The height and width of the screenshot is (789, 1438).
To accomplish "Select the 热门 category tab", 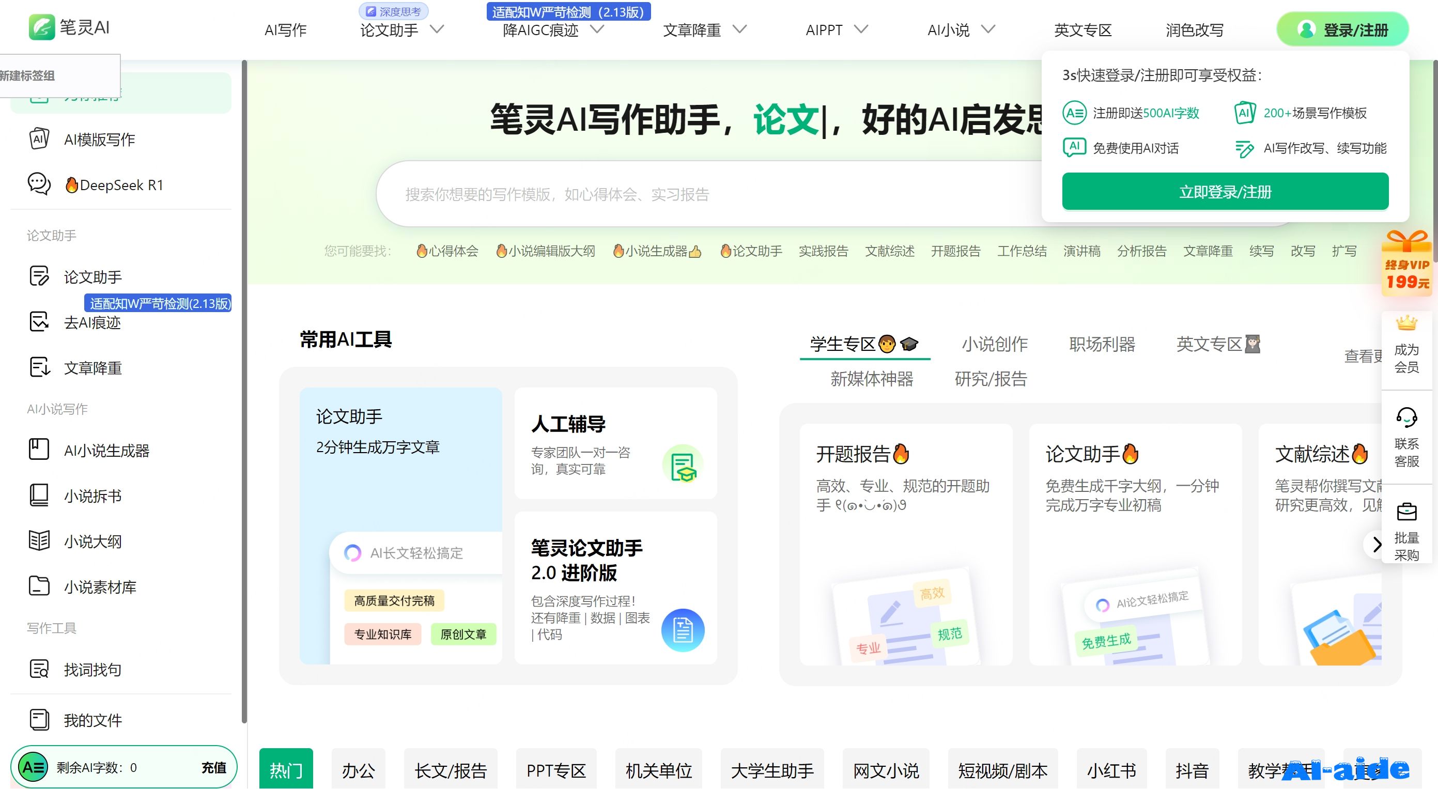I will pyautogui.click(x=286, y=769).
